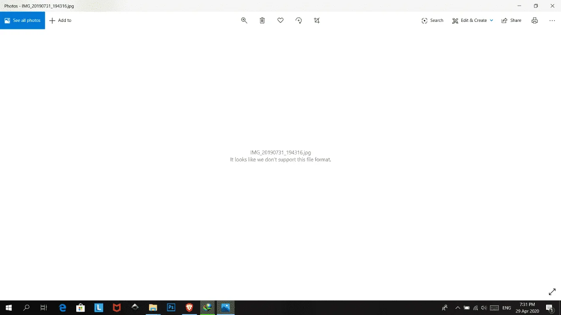This screenshot has width=561, height=315.
Task: Open Microsoft Store from taskbar
Action: (81, 308)
